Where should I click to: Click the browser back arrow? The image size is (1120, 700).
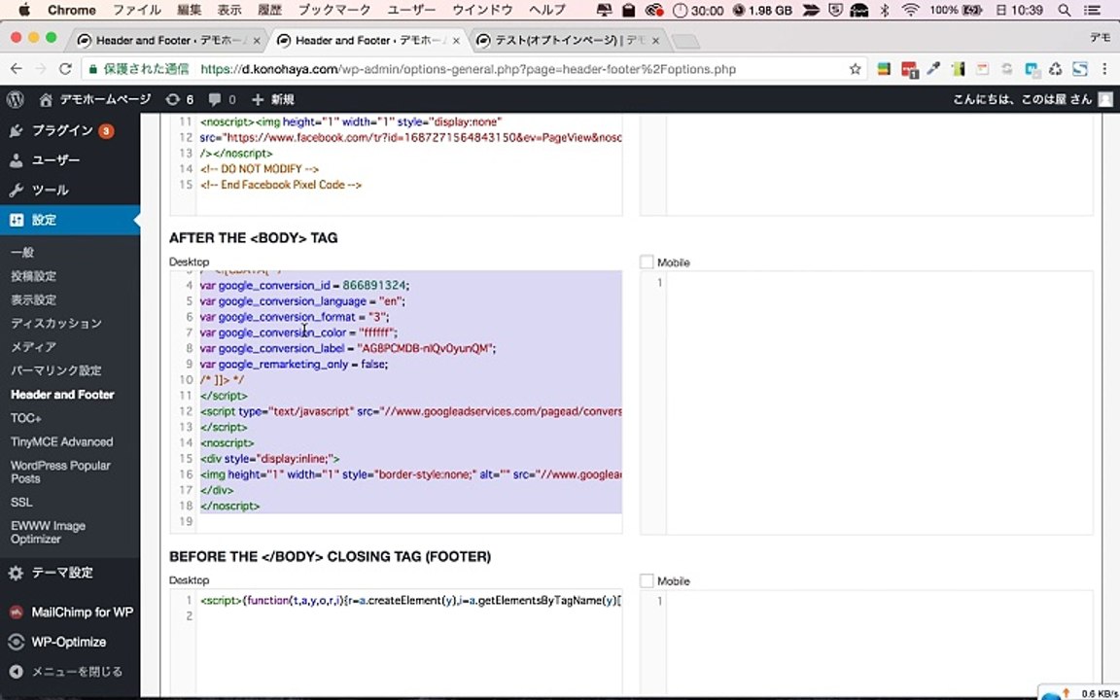[x=16, y=69]
